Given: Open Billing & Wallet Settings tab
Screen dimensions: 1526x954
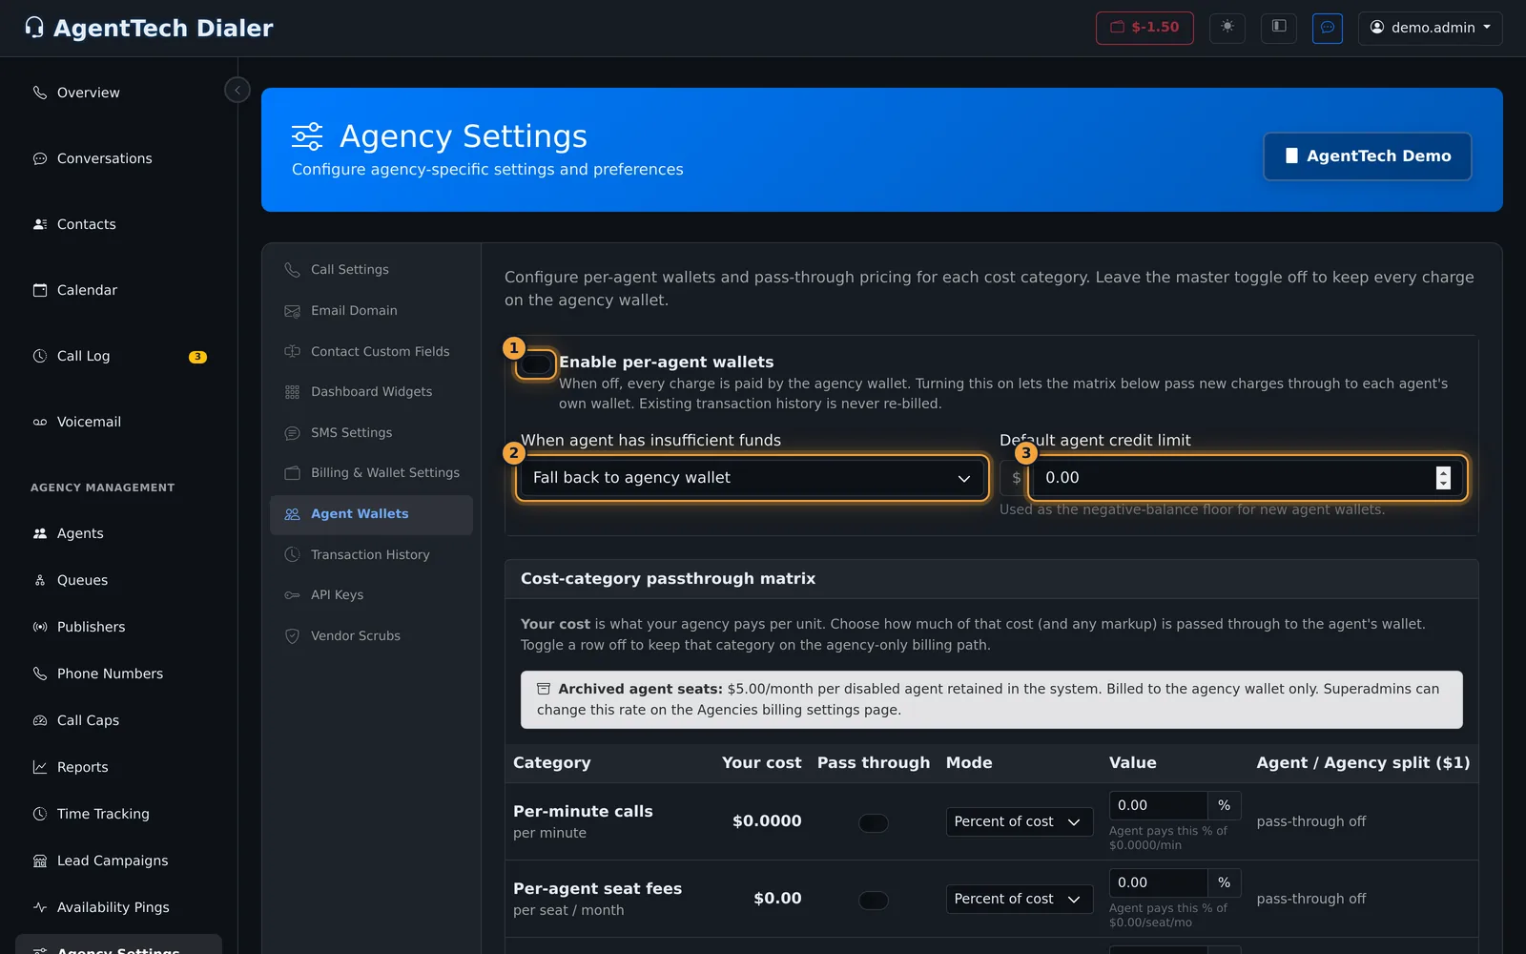Looking at the screenshot, I should point(371,473).
